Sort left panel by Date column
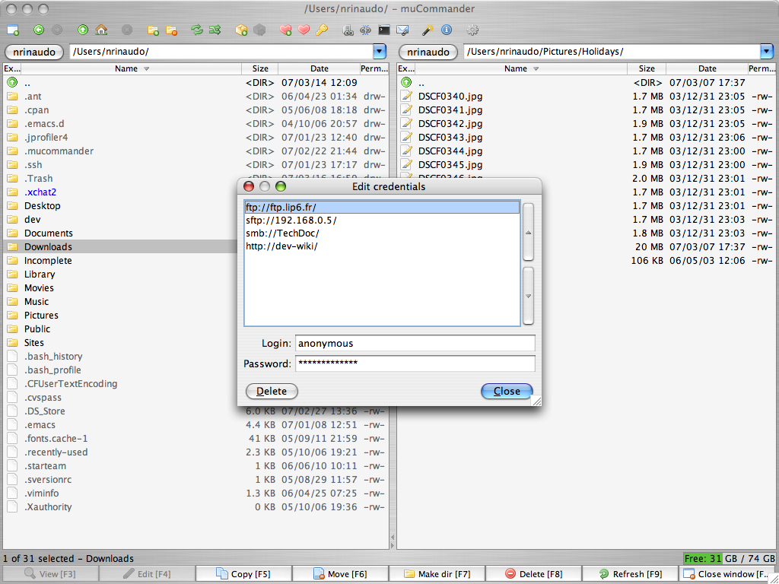Image resolution: width=779 pixels, height=584 pixels. pyautogui.click(x=319, y=68)
